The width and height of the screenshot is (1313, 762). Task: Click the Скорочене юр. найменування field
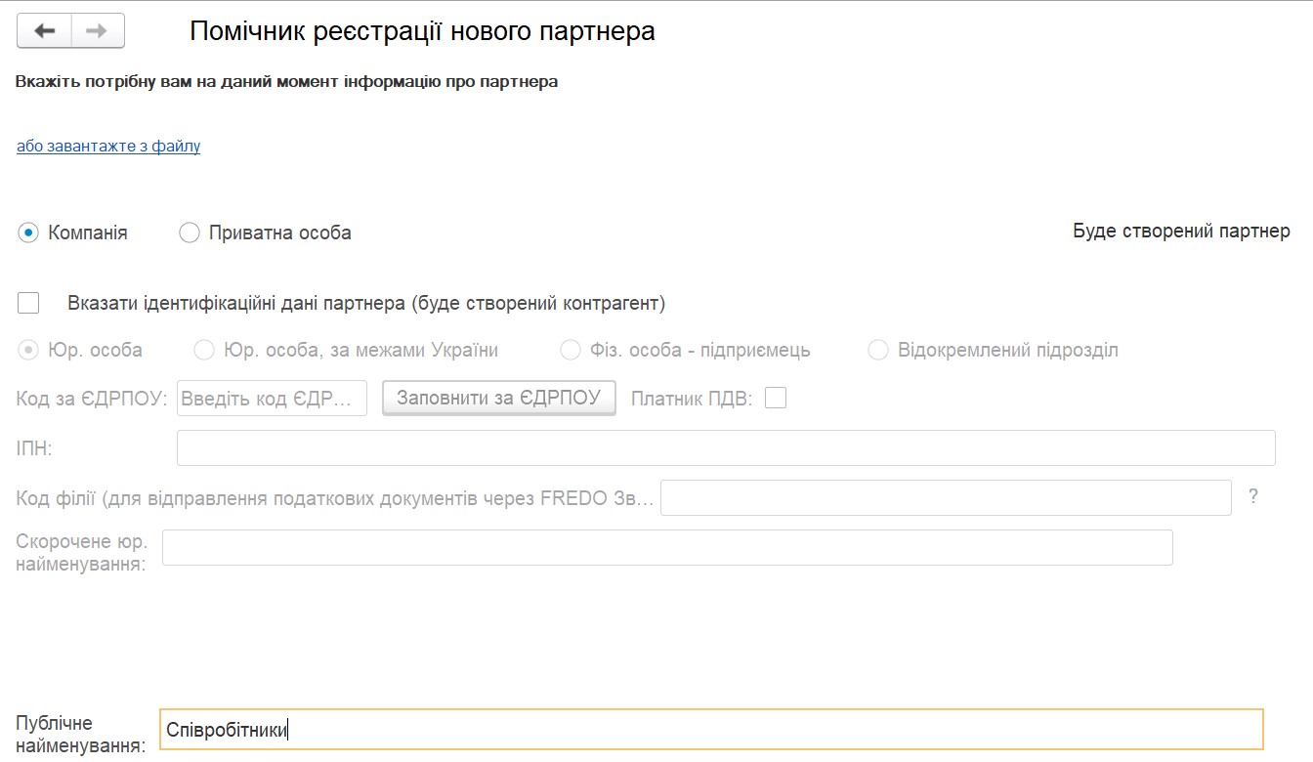click(667, 547)
